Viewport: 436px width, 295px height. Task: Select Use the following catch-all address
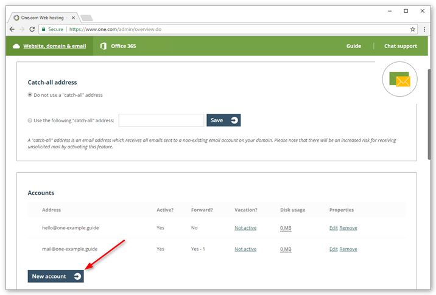(30, 120)
